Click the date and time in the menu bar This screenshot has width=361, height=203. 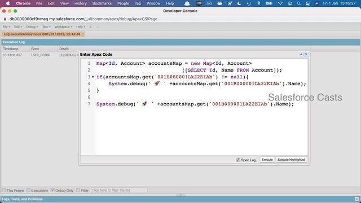(x=340, y=3)
